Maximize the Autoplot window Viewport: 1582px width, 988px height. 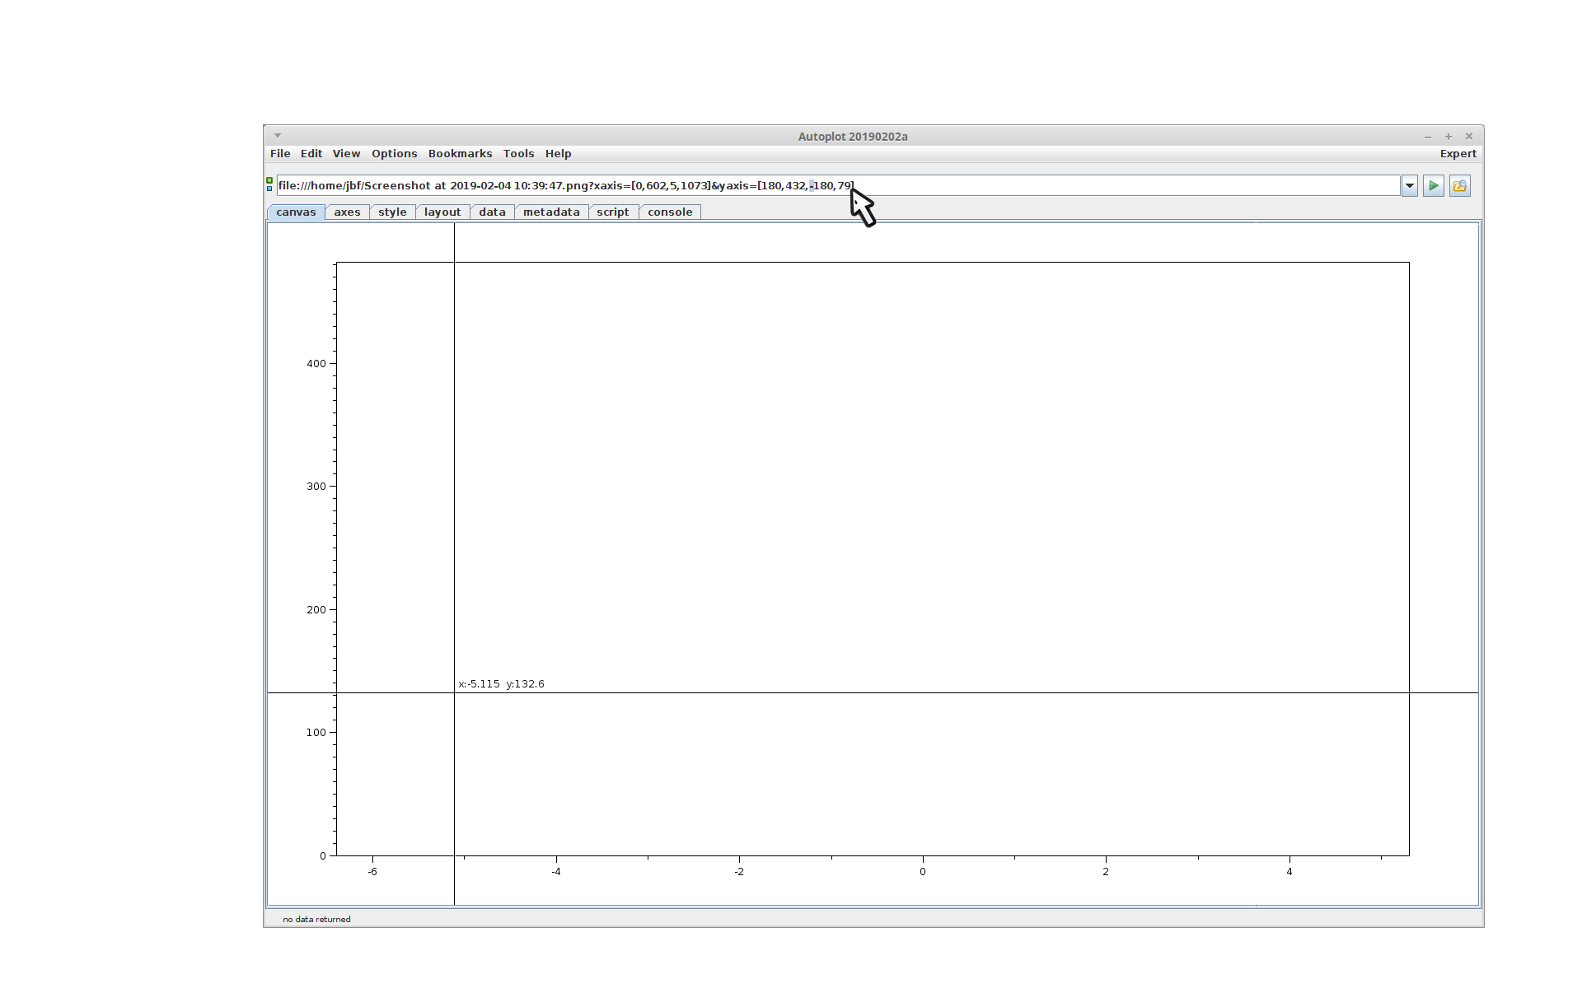1448,137
